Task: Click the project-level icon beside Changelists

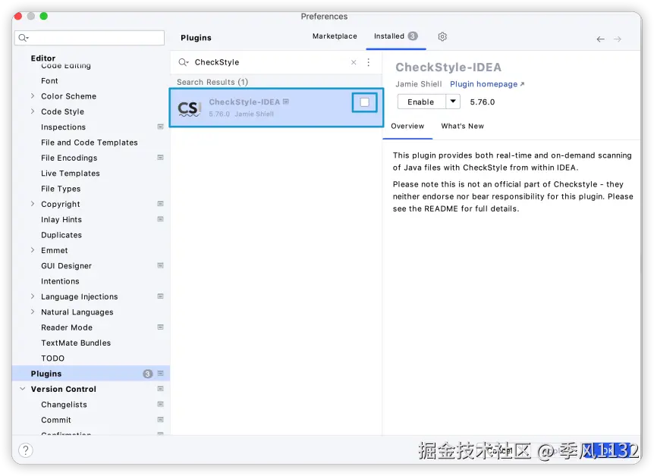Action: 160,404
